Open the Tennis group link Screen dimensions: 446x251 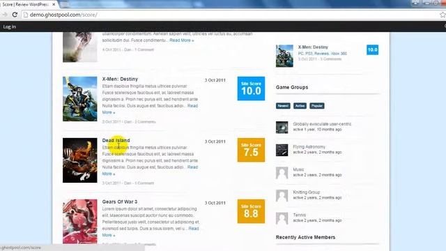pyautogui.click(x=300, y=215)
